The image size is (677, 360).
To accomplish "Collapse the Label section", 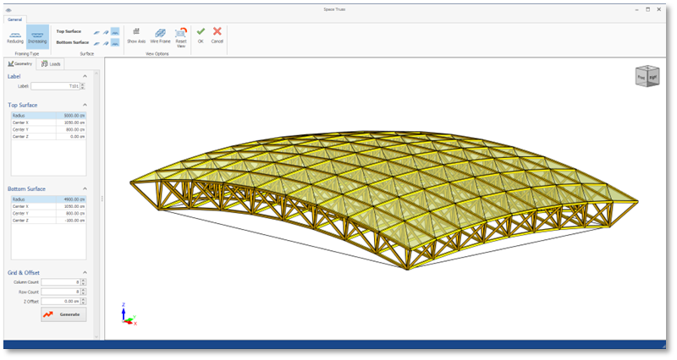I will [x=85, y=76].
